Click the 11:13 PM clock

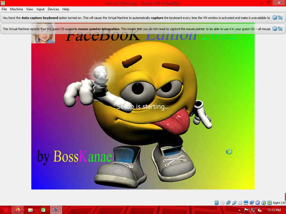tap(274, 210)
